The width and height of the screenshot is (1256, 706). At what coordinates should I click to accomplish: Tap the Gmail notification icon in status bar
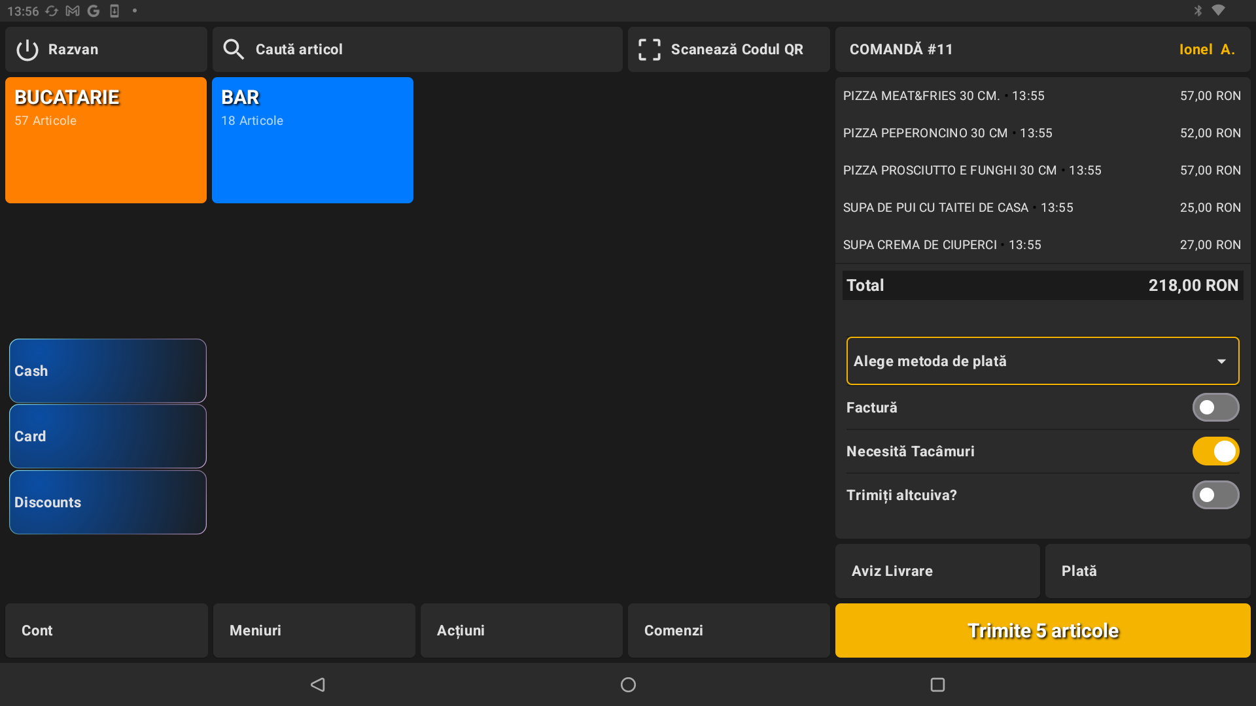tap(73, 11)
